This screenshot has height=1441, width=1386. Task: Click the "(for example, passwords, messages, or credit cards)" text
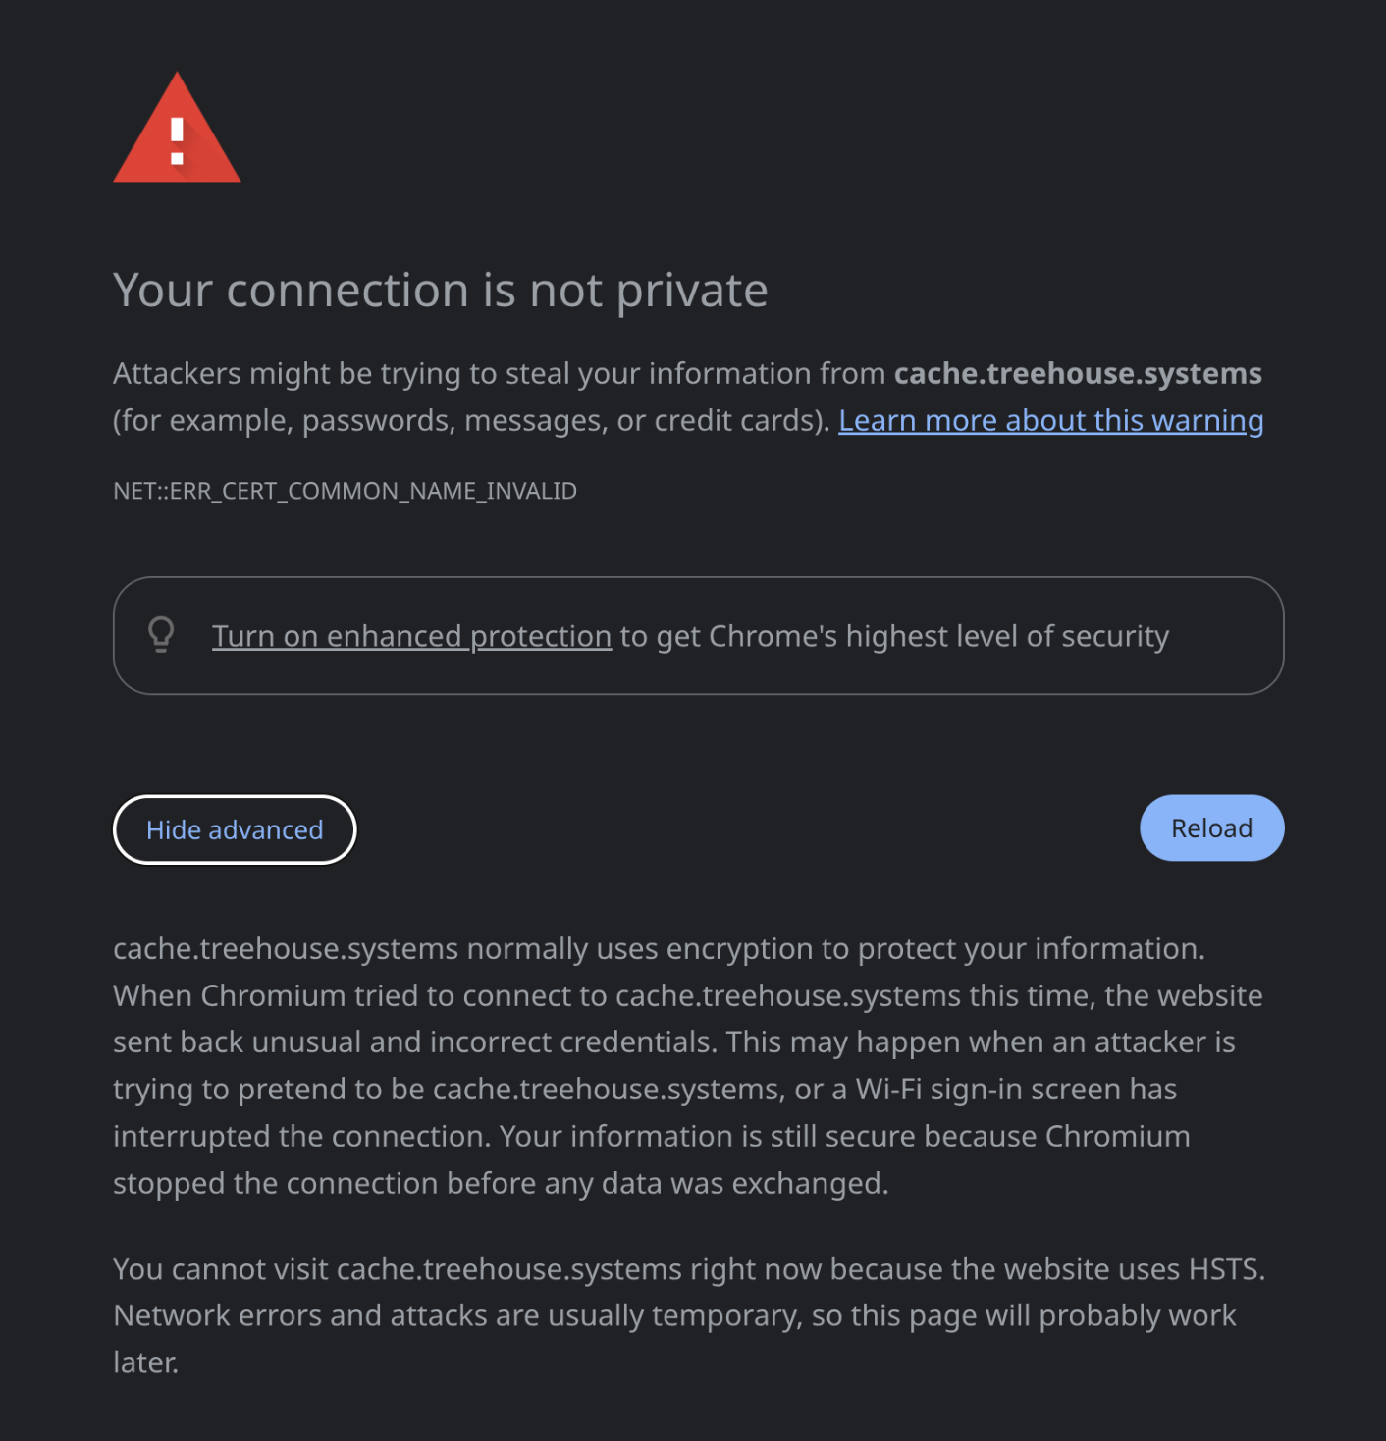point(471,421)
